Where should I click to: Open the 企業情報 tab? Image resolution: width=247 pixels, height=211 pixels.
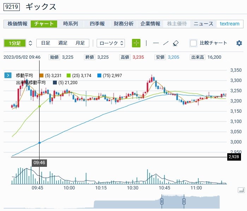[x=150, y=24]
